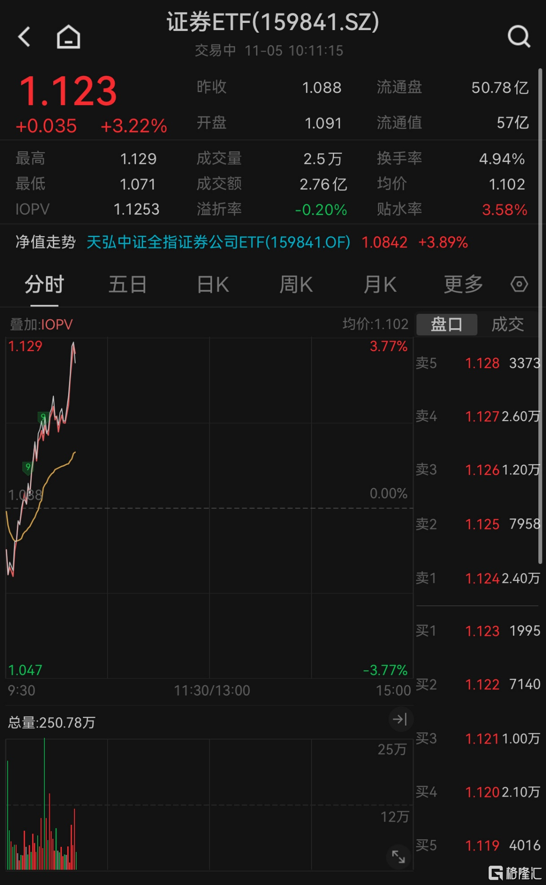The height and width of the screenshot is (885, 546).
Task: Open search with magnifier icon
Action: (519, 36)
